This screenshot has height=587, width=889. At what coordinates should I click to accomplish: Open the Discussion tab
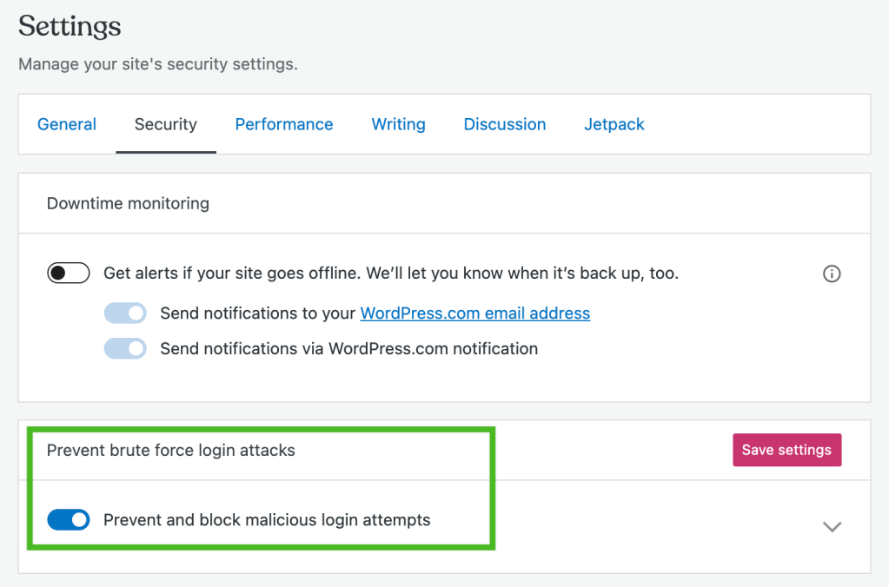click(505, 124)
